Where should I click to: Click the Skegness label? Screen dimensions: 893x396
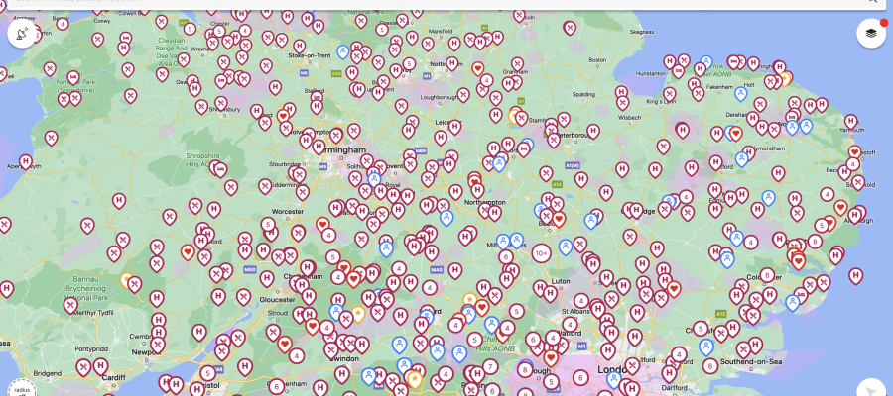coord(642,32)
